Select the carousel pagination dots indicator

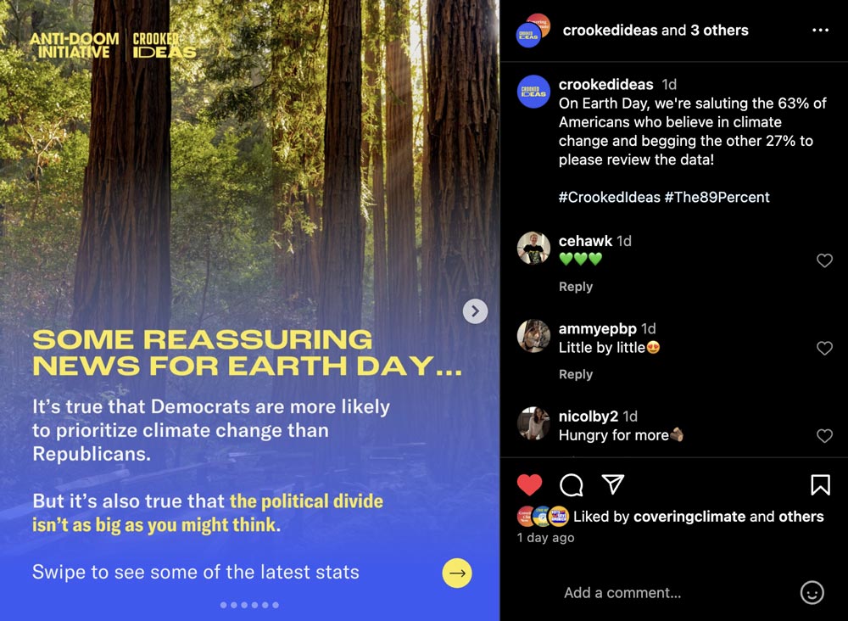pos(250,606)
